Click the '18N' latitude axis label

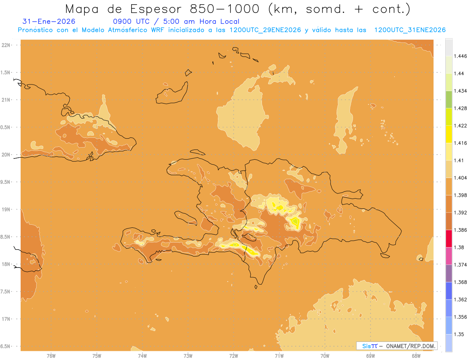coord(5,264)
